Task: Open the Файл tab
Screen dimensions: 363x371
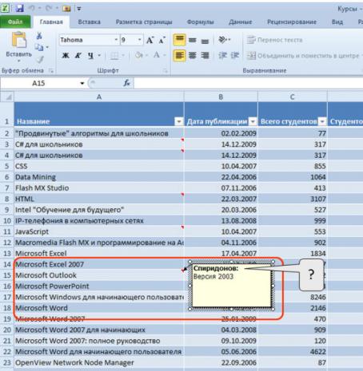Action: tap(15, 22)
